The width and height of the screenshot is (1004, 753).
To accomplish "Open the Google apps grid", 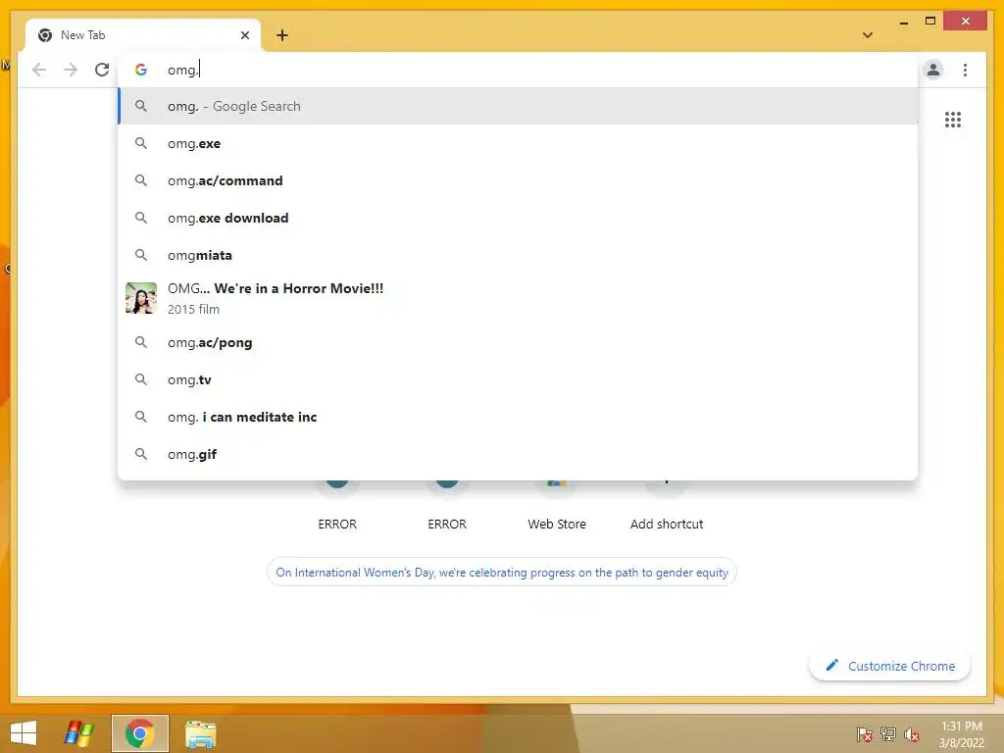I will [953, 119].
